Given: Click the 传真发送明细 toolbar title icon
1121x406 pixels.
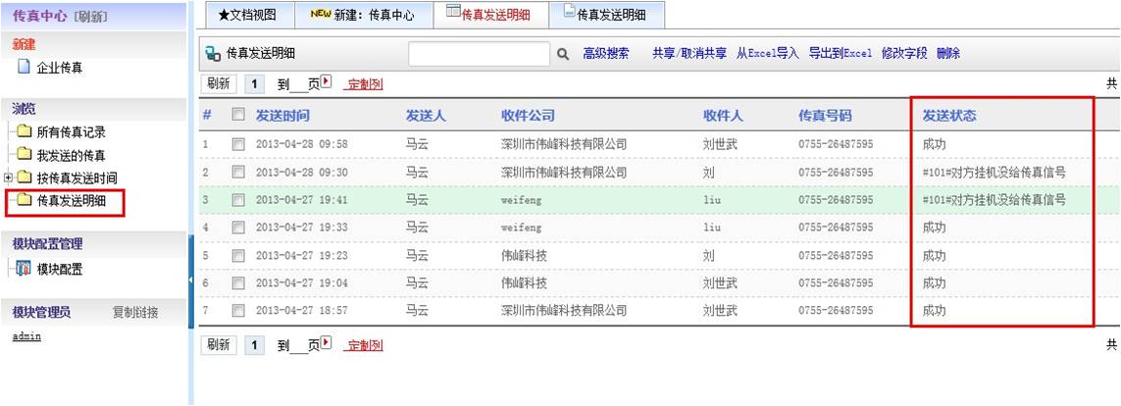Looking at the screenshot, I should pos(212,53).
